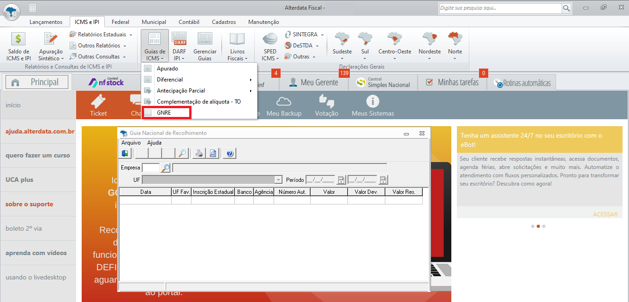629x302 pixels.
Task: Choose Complementação de alíquota - TO
Action: [x=199, y=102]
